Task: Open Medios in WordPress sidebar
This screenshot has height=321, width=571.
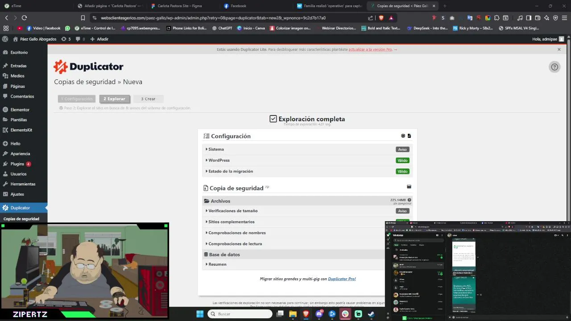Action: coord(24,76)
